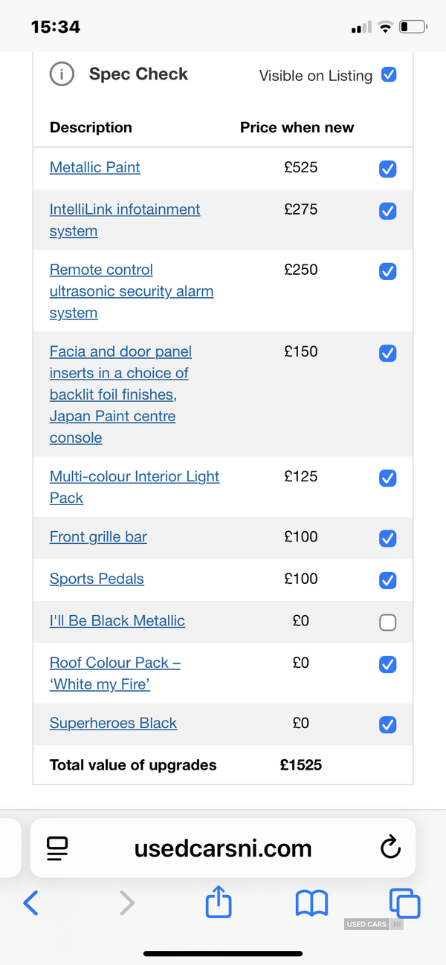
Task: Tap the Safari forward arrow
Action: click(x=127, y=903)
